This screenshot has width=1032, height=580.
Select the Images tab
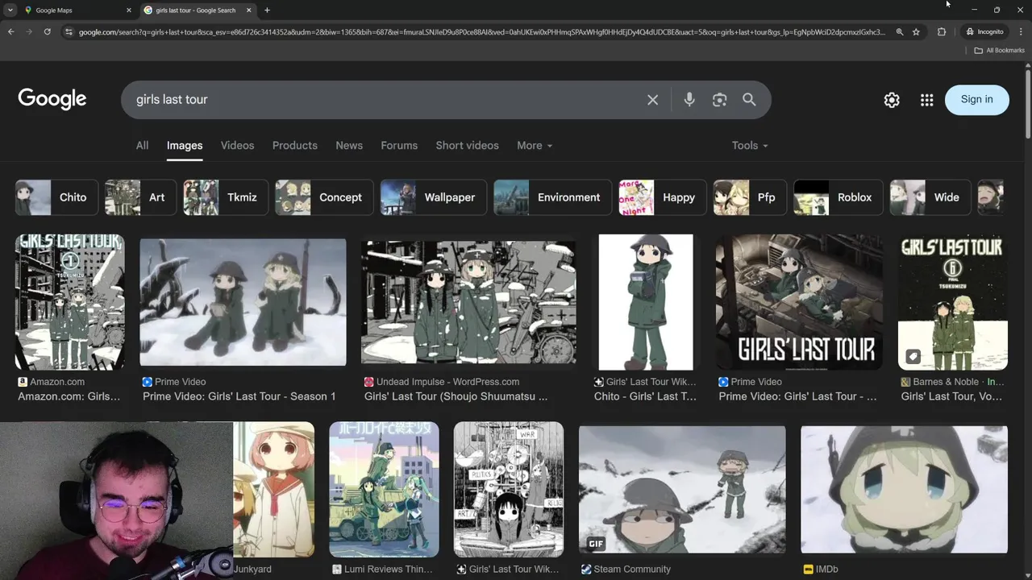pyautogui.click(x=185, y=146)
